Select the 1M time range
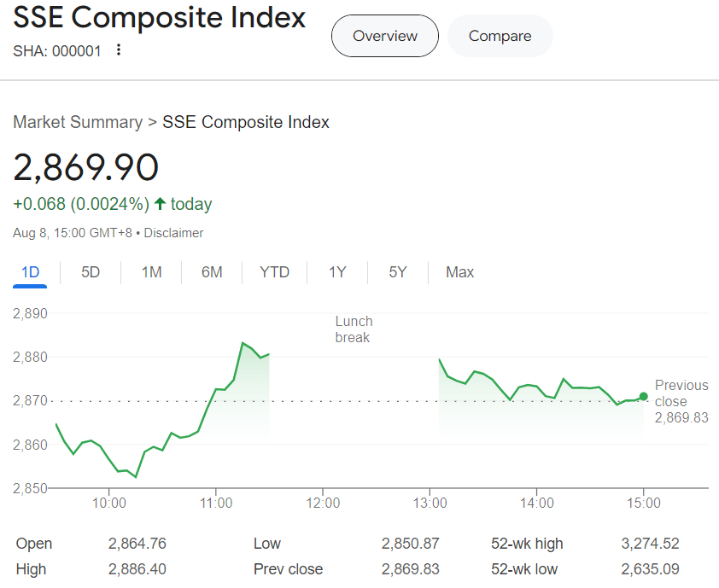 coord(150,271)
